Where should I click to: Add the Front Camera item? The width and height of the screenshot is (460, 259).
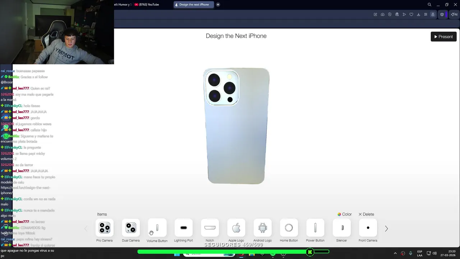coord(368,228)
